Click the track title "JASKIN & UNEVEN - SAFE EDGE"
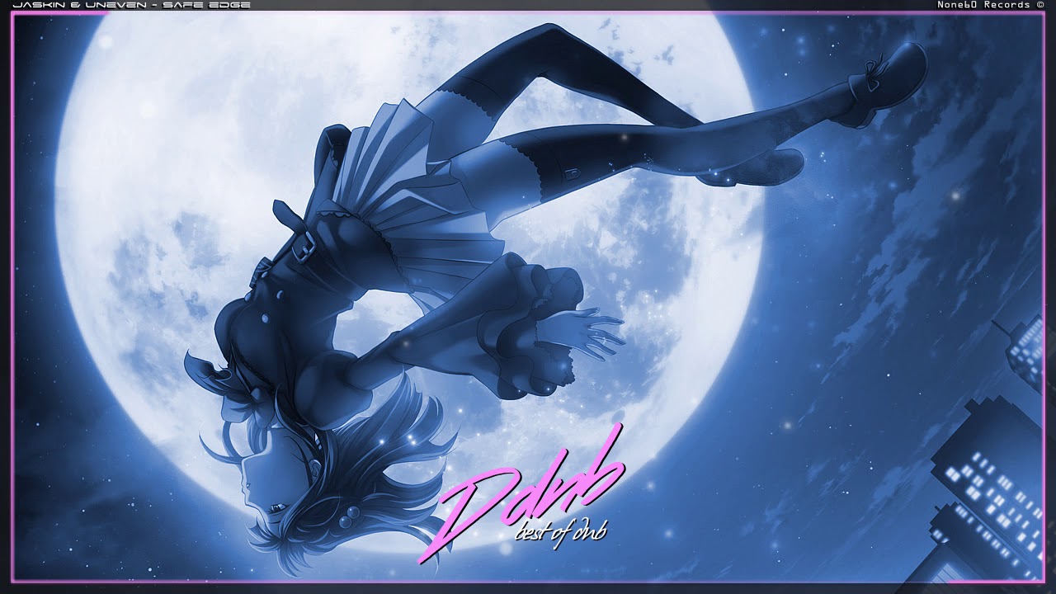Viewport: 1056px width, 594px height. (131, 5)
